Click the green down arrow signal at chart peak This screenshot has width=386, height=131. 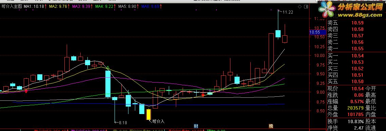coord(108,67)
